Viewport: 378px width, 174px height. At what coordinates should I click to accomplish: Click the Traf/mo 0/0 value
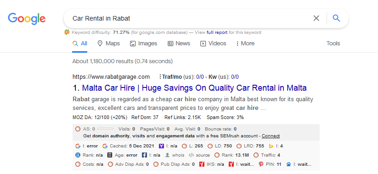point(200,77)
